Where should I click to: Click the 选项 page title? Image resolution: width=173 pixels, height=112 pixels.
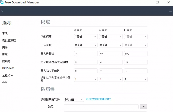click(7, 23)
